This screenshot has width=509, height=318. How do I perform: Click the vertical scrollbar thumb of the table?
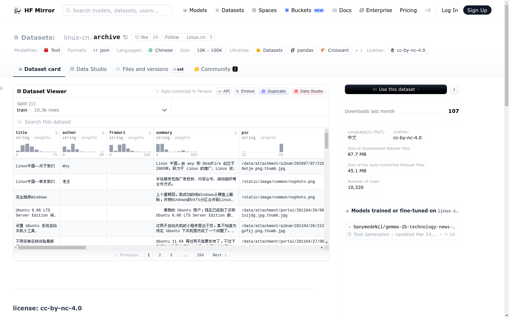pos(326,141)
